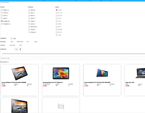The width and height of the screenshot is (145, 113).
Task: Sort products by Beskrivning
Action: tap(20, 42)
